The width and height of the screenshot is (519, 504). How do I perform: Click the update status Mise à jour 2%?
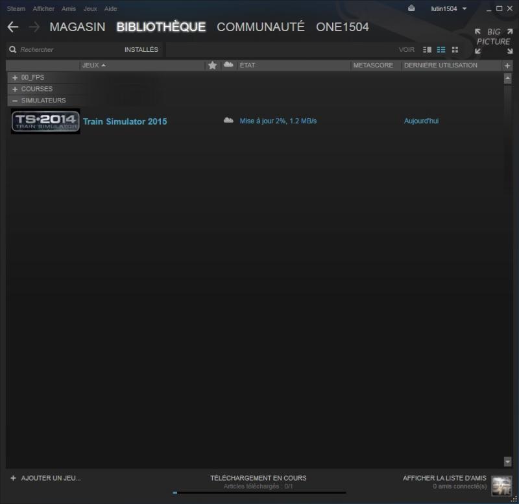tap(278, 121)
